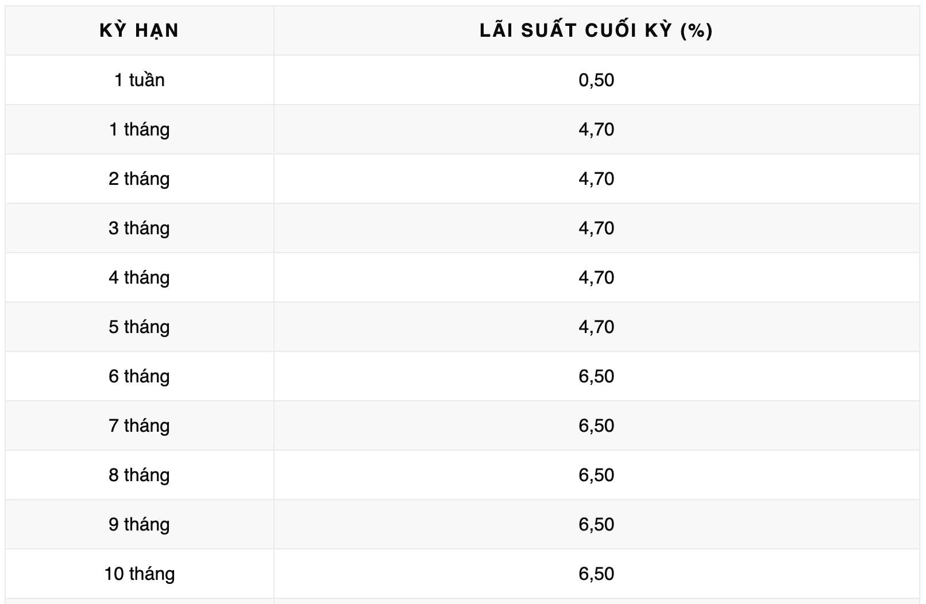
Task: Select the 4 tháng term cell
Action: [139, 277]
